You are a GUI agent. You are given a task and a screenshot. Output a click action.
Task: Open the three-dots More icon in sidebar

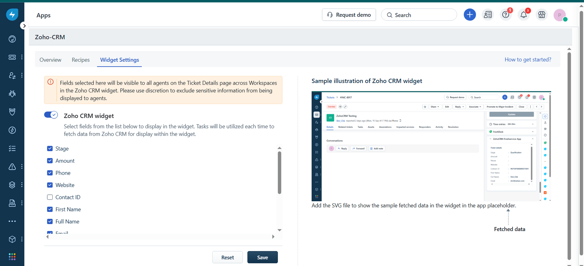click(x=12, y=221)
